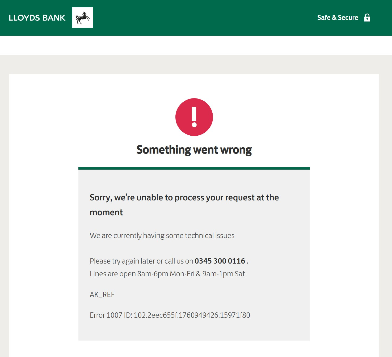
Task: Click the word 'moment' in the subheading
Action: tap(106, 212)
